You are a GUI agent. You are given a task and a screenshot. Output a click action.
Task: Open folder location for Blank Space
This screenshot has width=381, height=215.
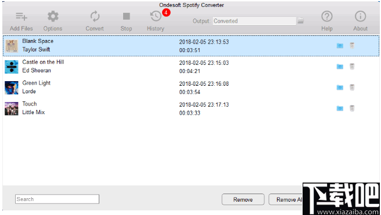(340, 46)
